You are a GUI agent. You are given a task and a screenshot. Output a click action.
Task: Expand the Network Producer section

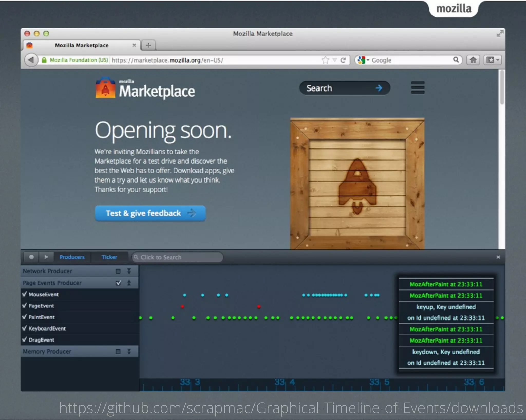pyautogui.click(x=129, y=271)
